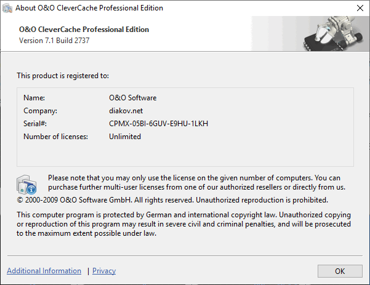Viewport: 370px width, 285px height.
Task: Click the copyright 2000-2009 notice line
Action: click(172, 200)
